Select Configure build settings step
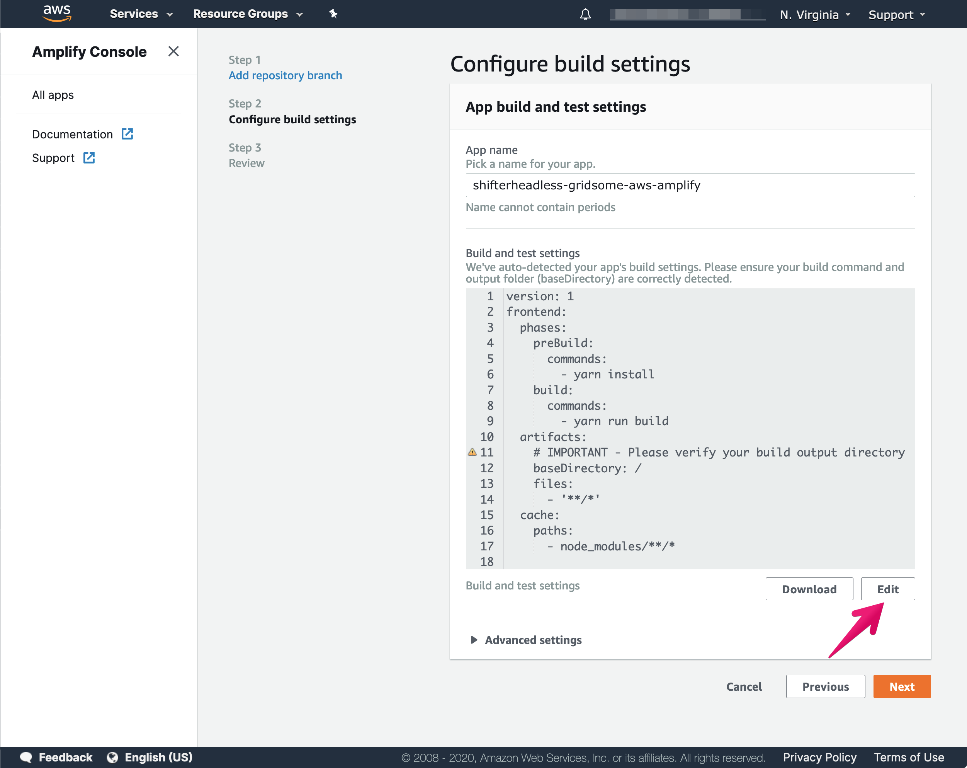 click(292, 119)
